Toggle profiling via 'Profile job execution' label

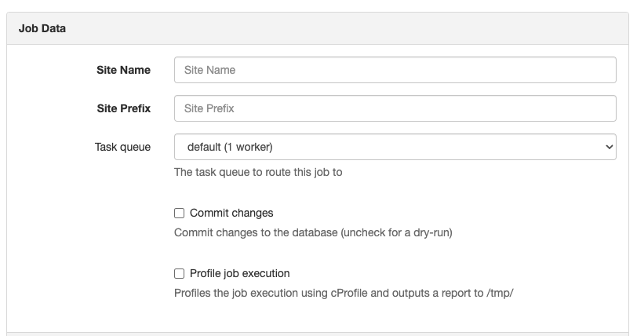tap(240, 273)
